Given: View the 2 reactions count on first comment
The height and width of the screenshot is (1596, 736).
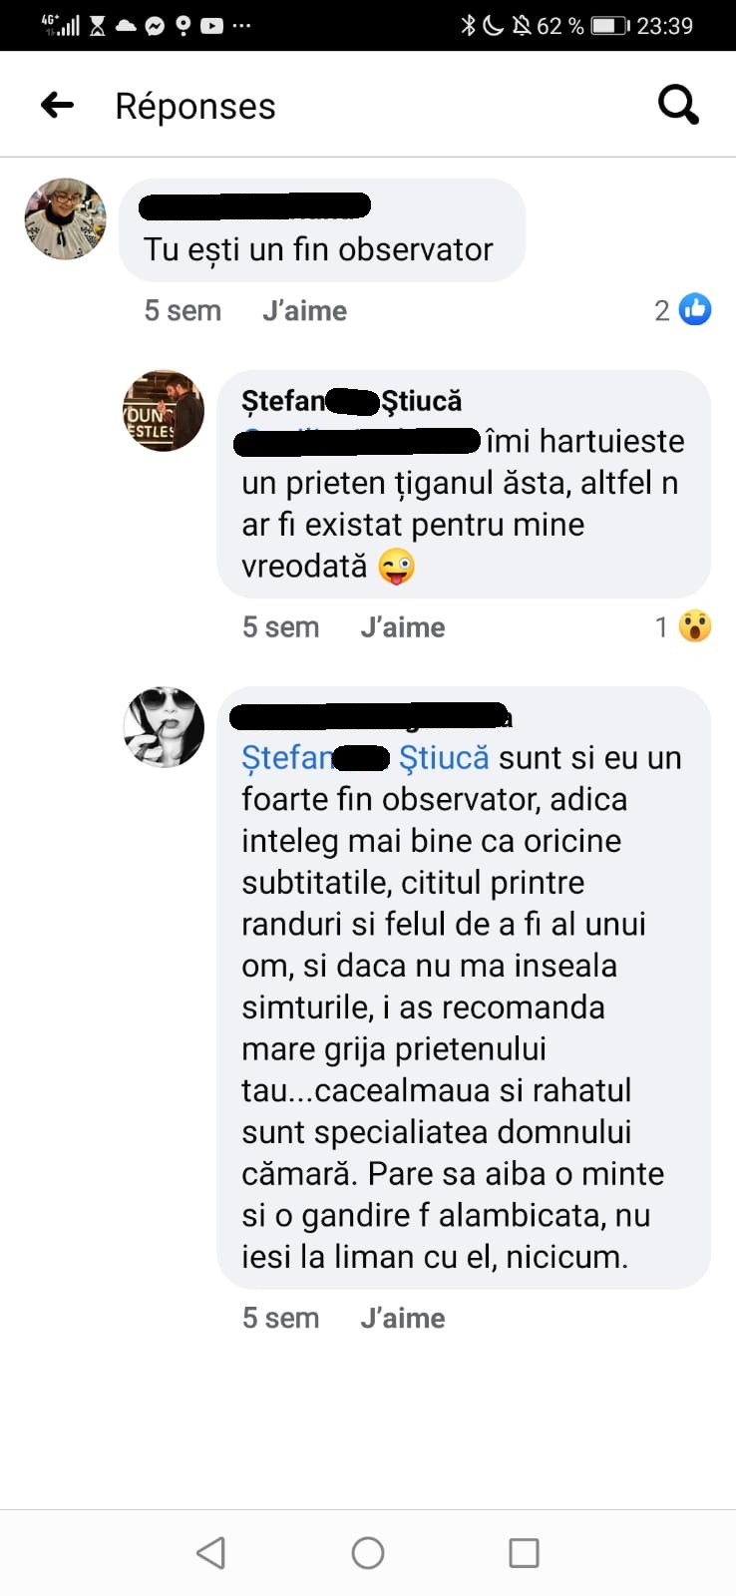Looking at the screenshot, I should [662, 310].
